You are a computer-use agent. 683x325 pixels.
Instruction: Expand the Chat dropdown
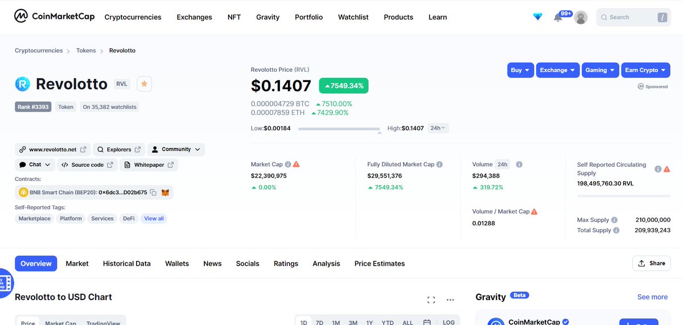pos(35,165)
